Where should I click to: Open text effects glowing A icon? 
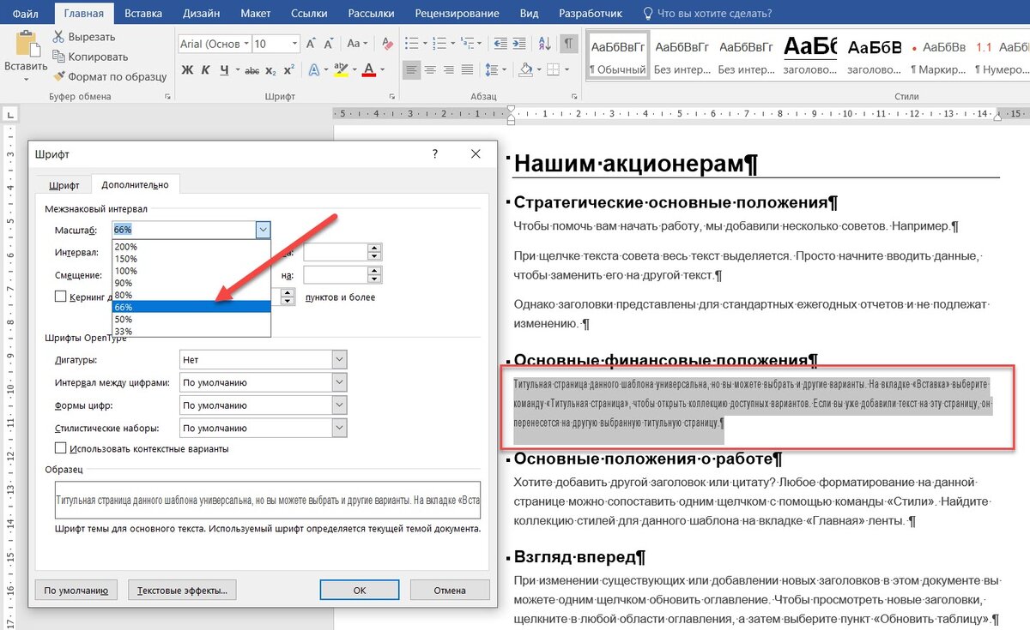(314, 70)
